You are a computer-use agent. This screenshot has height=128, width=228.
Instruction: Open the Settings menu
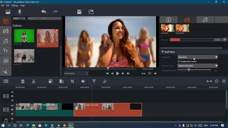pos(15,6)
